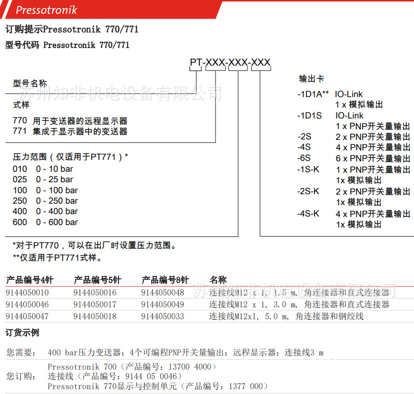414x394 pixels.
Task: Click the 5.0 m 角连接器和钢绞线 cable description
Action: click(286, 316)
